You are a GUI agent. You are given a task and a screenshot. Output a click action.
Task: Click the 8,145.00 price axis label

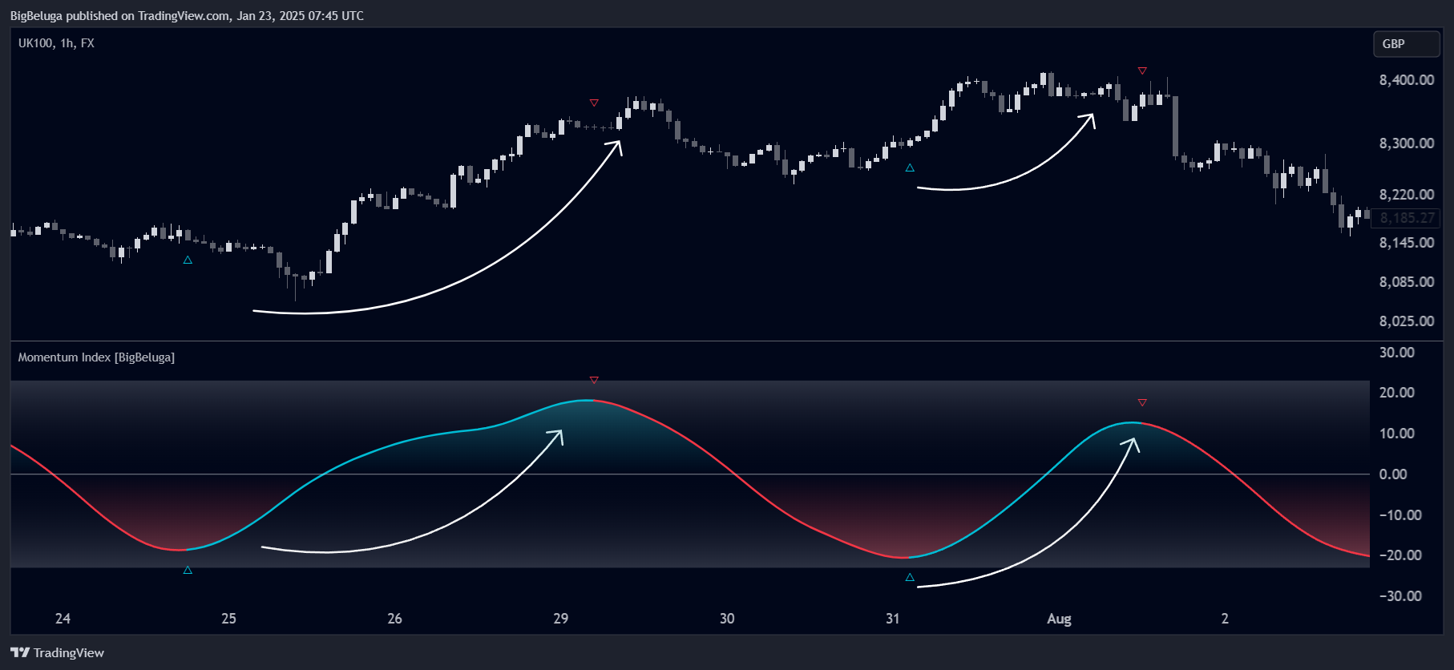click(x=1407, y=243)
